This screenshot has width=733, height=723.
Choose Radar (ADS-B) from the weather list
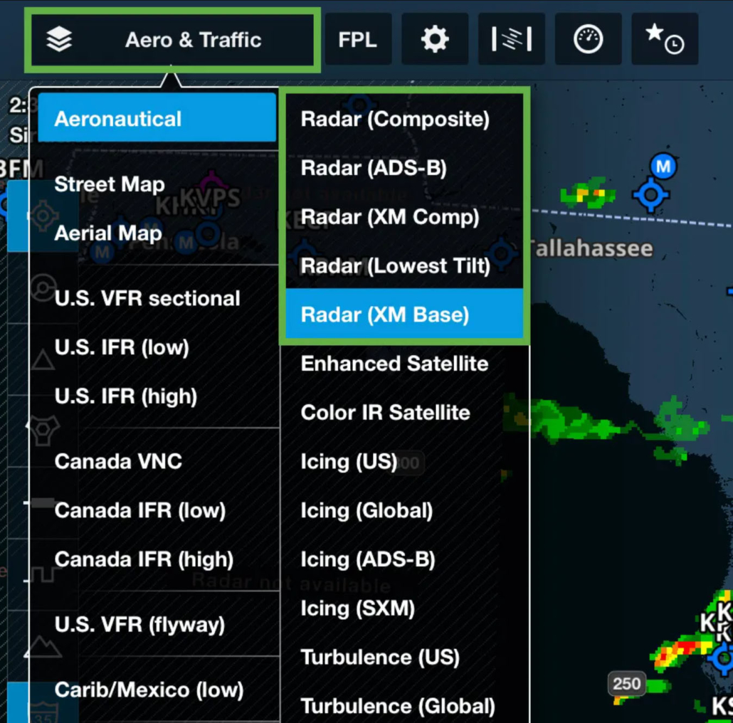tap(373, 168)
